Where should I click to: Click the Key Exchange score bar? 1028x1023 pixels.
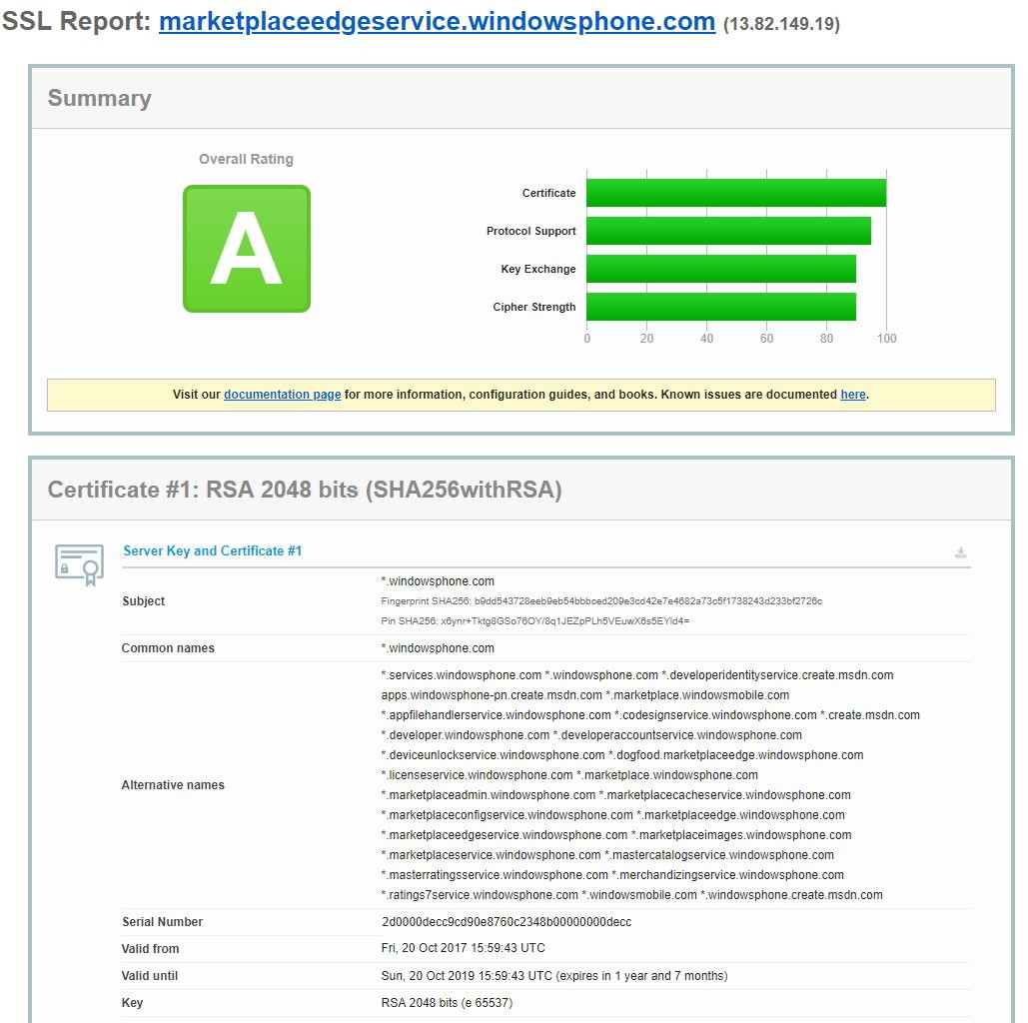(x=721, y=269)
